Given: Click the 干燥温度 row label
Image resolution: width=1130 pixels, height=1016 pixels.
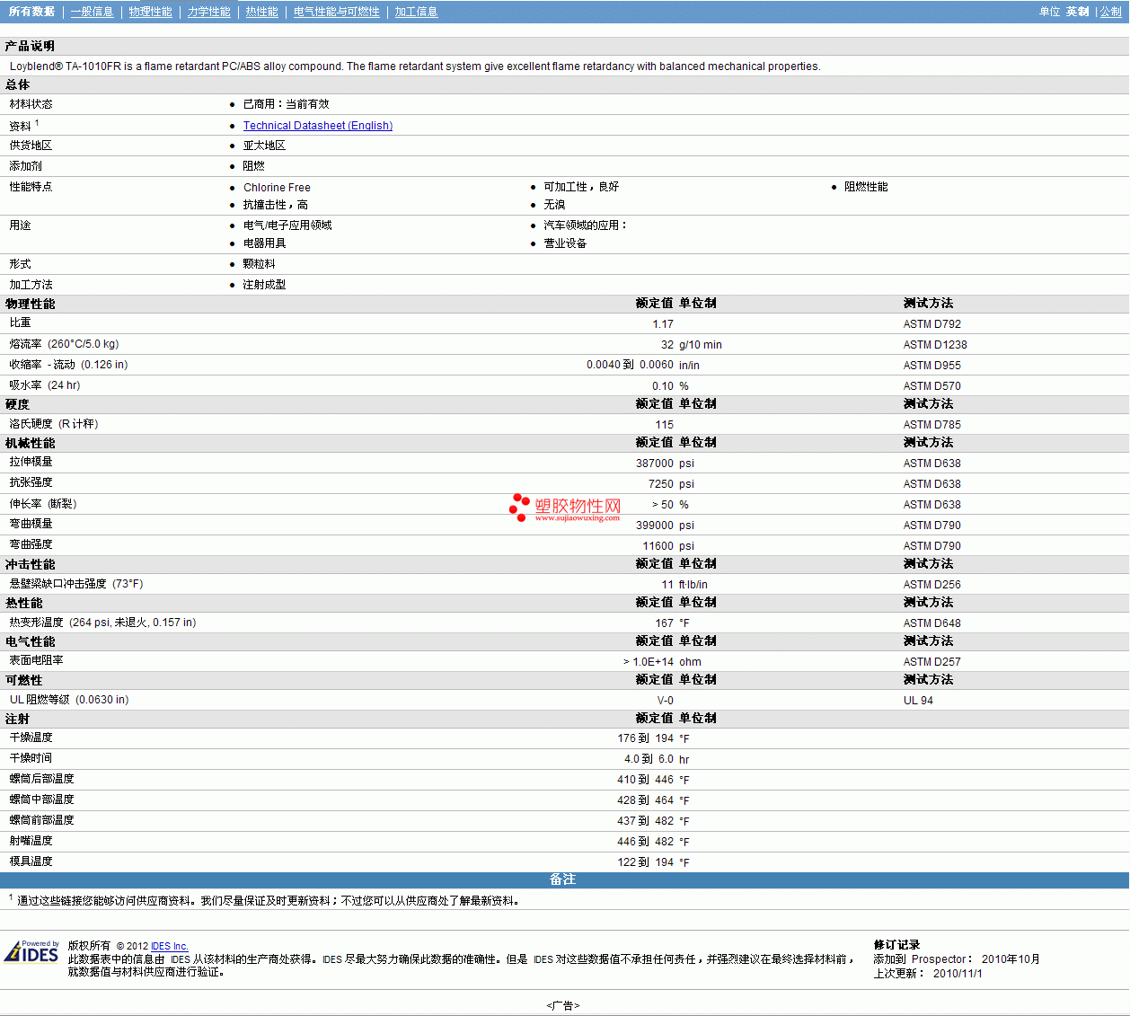Looking at the screenshot, I should [31, 738].
